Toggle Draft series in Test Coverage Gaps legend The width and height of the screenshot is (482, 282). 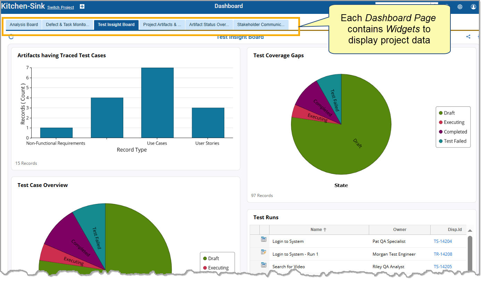(449, 113)
